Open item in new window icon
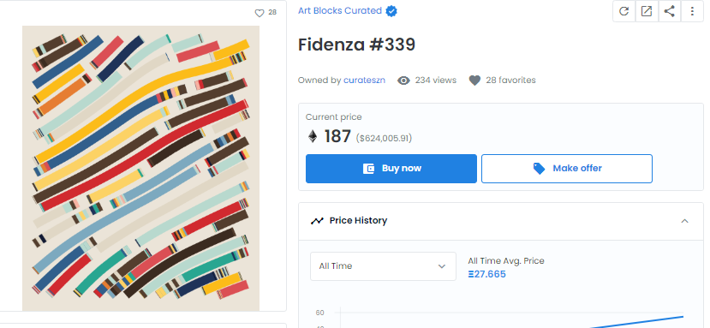710x328 pixels. click(x=647, y=11)
